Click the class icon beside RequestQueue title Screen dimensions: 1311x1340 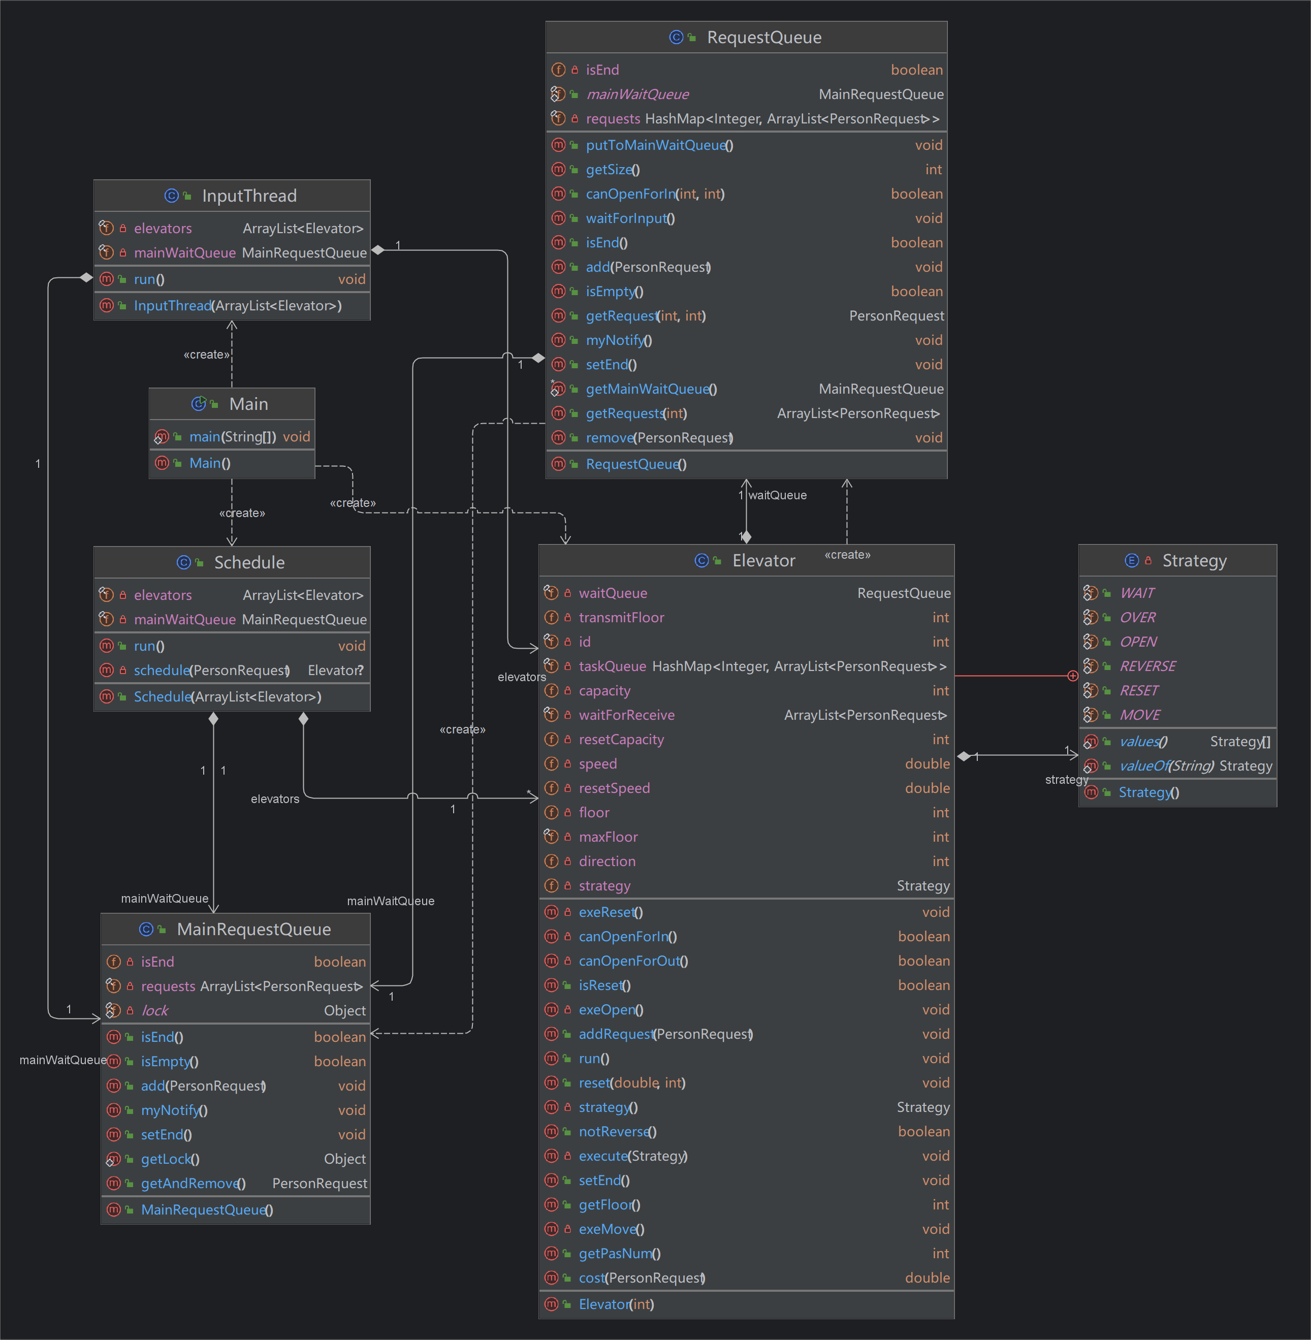(x=676, y=37)
